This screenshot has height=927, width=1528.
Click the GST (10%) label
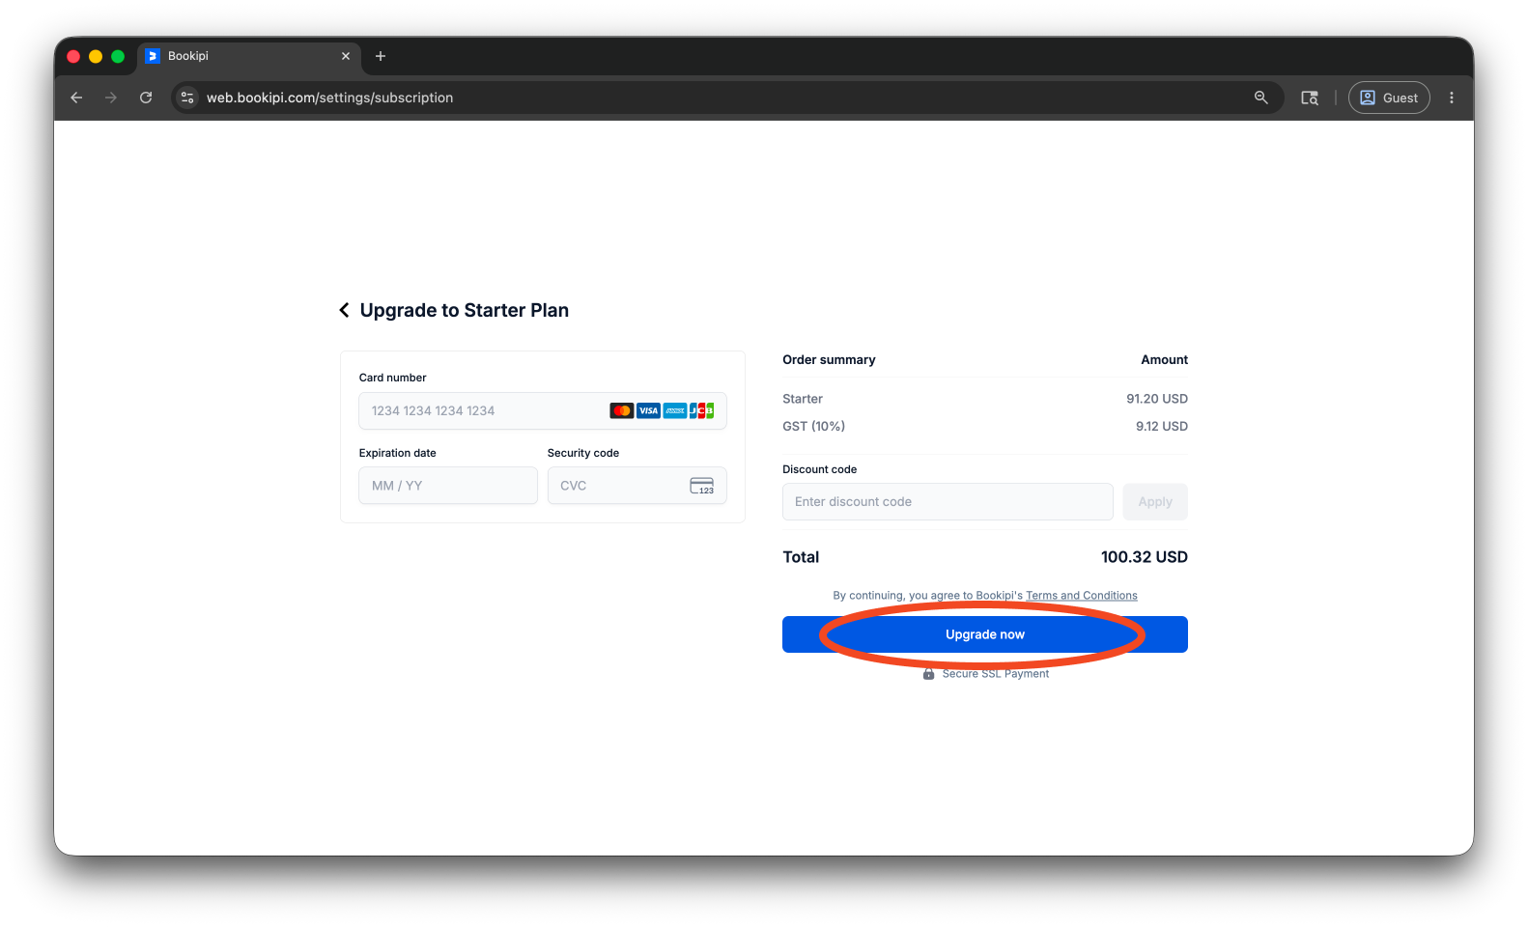pyautogui.click(x=814, y=426)
